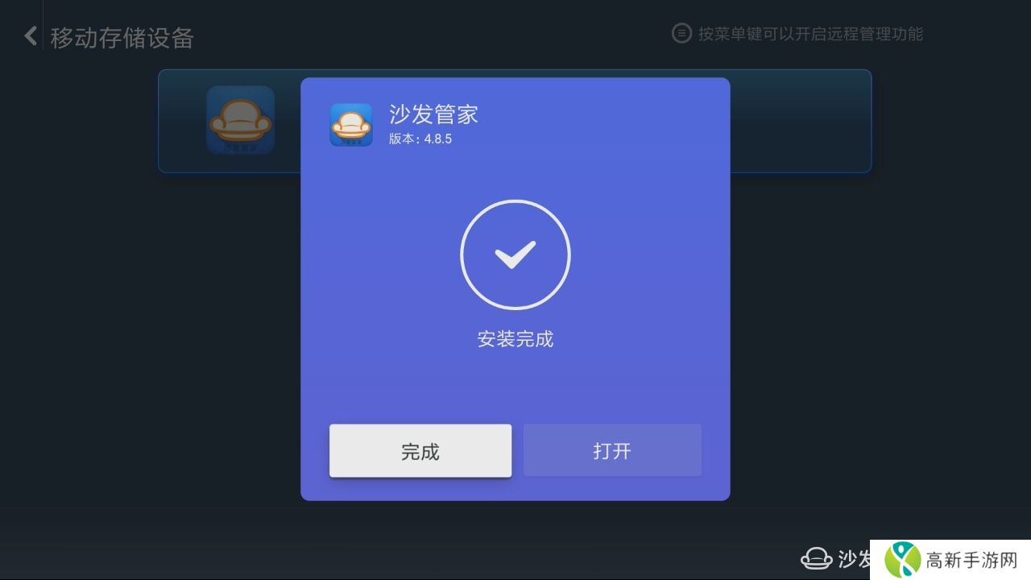Screen dimensions: 1031x580
Task: Click the empty blue dialog area below 安装完成
Action: pyautogui.click(x=515, y=387)
